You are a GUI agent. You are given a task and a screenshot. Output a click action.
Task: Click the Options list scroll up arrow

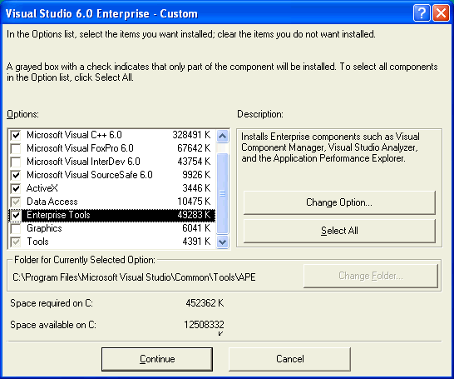tap(222, 136)
